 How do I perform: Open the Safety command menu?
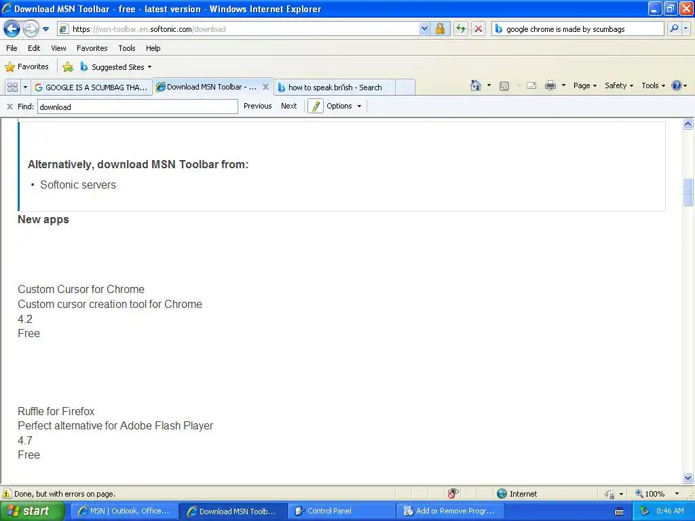click(x=619, y=85)
